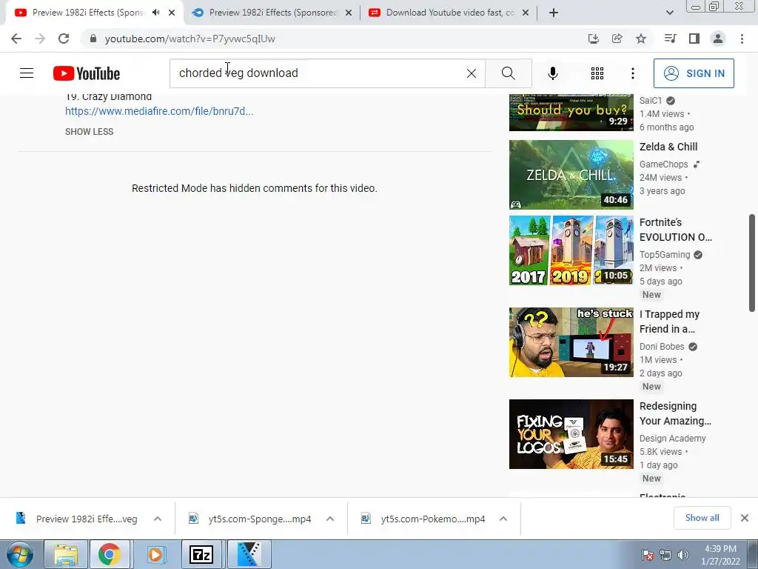Reload the page with the refresh icon
Screen dimensions: 758x569
point(64,39)
